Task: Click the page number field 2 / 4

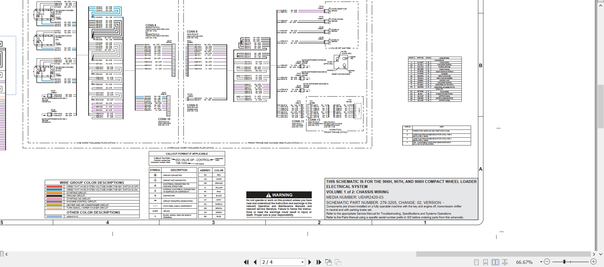Action: click(280, 262)
